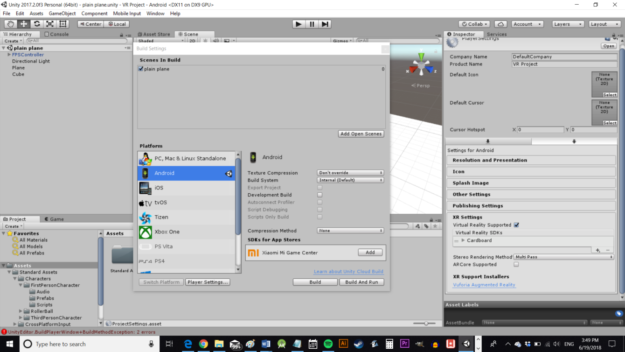Screen dimensions: 625x352
Task: Enable the Development Build checkbox
Action: [x=319, y=195]
